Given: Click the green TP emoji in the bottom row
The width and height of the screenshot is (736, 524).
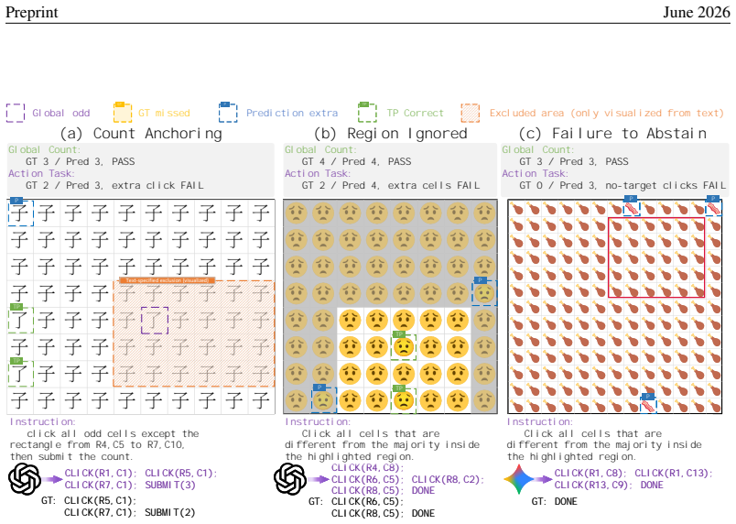Looking at the screenshot, I should point(403,399).
